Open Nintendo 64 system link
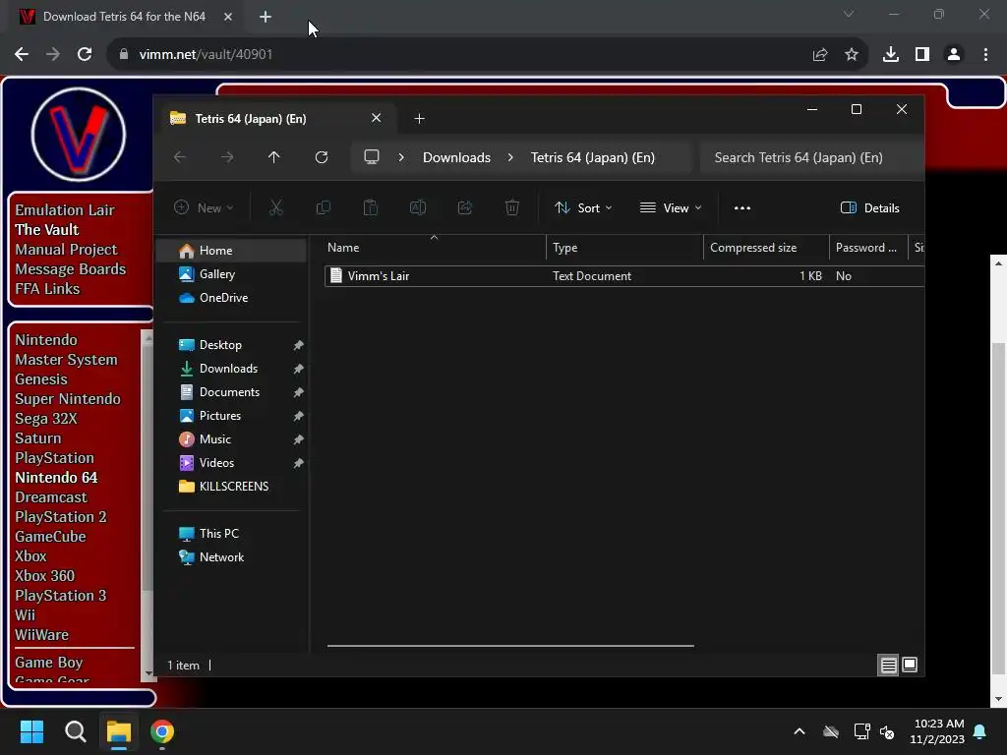This screenshot has height=755, width=1007. [x=56, y=478]
